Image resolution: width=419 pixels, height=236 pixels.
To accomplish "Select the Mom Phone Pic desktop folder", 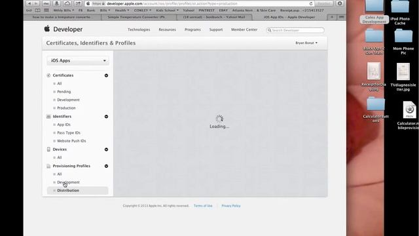I will pos(403,42).
